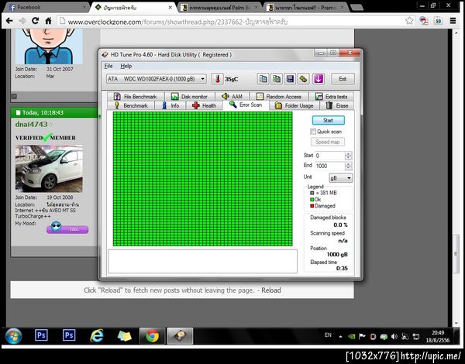Adjust the End value spinner arrows

point(349,166)
